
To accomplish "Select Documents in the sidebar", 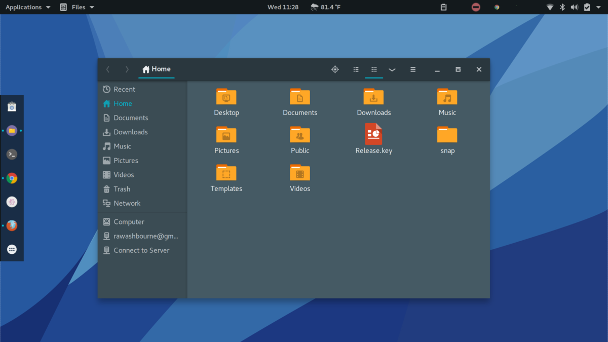I will [x=142, y=118].
